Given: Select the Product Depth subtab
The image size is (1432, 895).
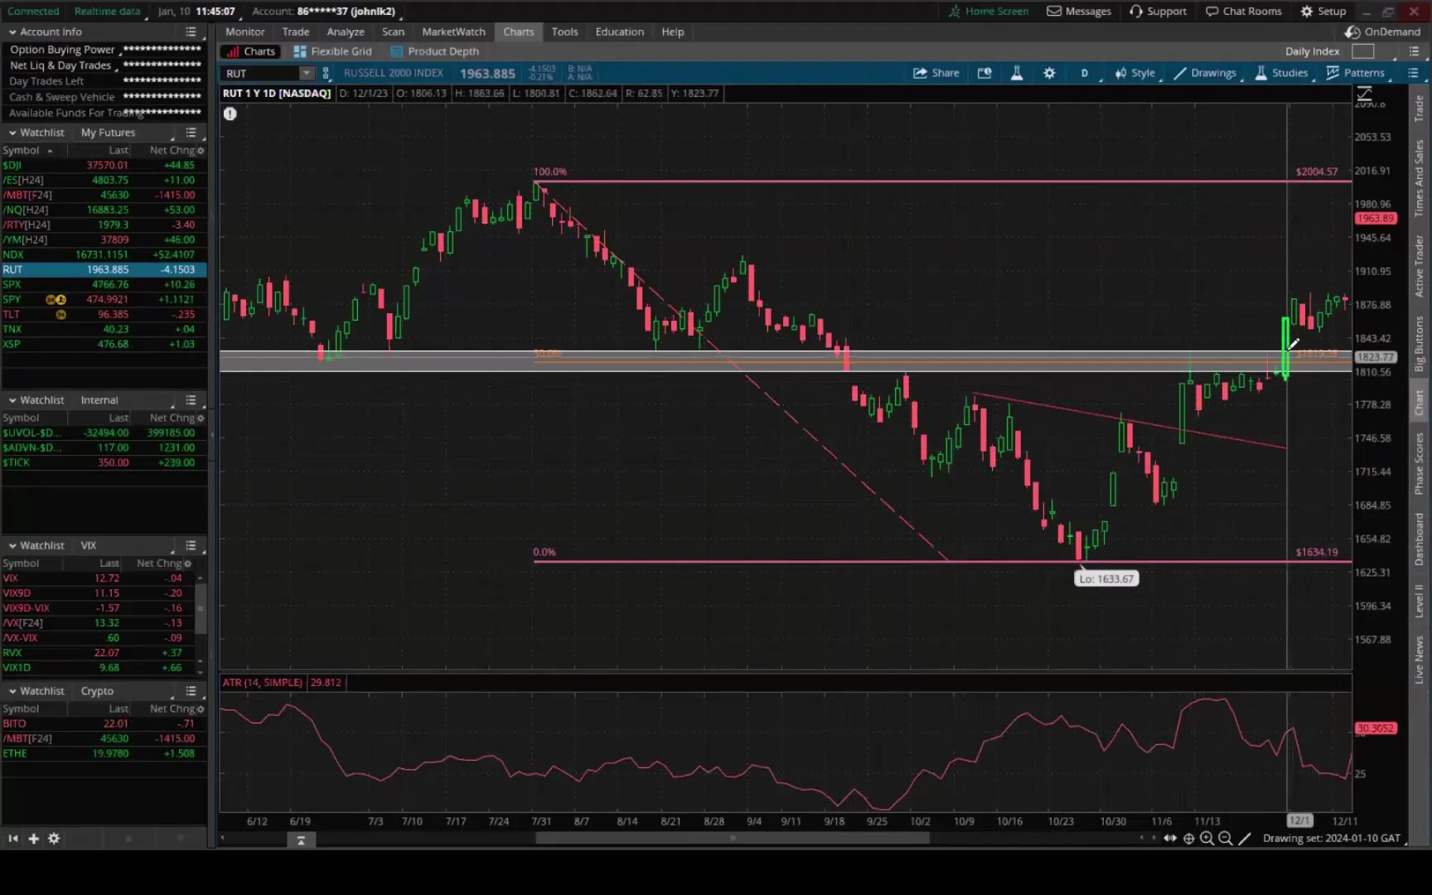Looking at the screenshot, I should 435,51.
